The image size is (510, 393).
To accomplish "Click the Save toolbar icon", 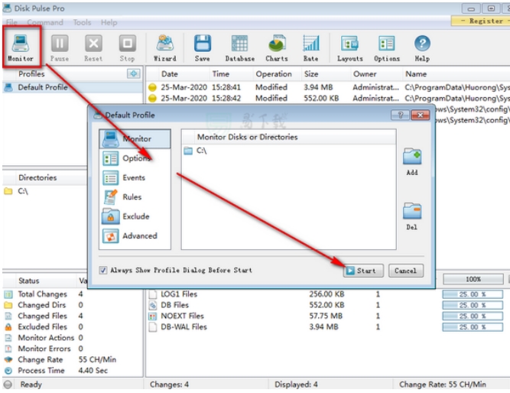I will (x=202, y=45).
